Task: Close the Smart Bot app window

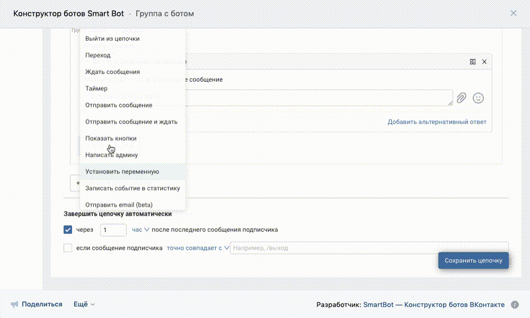Action: (x=514, y=13)
